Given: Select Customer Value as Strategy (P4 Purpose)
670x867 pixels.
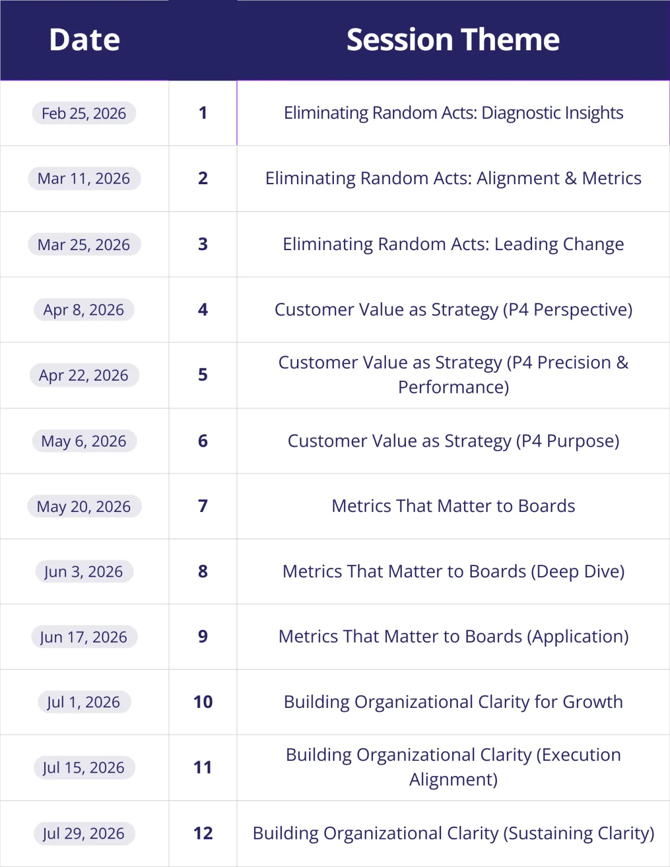Looking at the screenshot, I should 453,441.
